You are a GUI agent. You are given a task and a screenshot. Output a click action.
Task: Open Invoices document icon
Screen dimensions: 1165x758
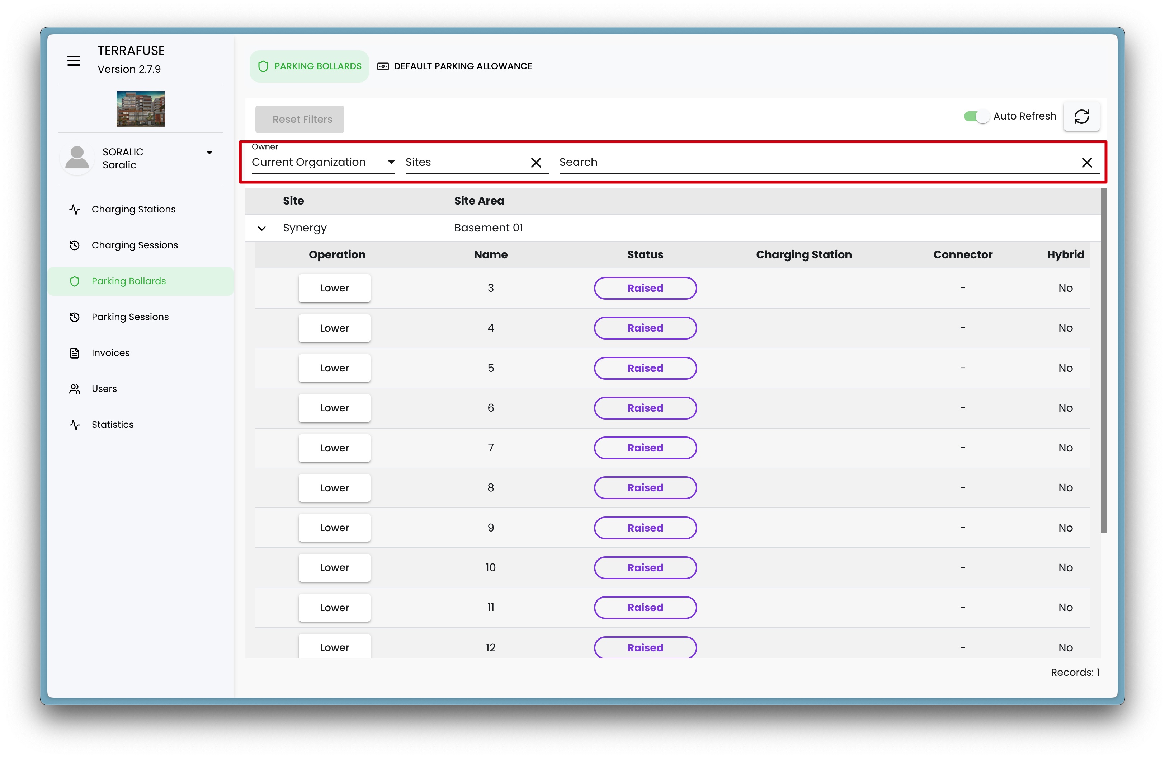coord(74,352)
